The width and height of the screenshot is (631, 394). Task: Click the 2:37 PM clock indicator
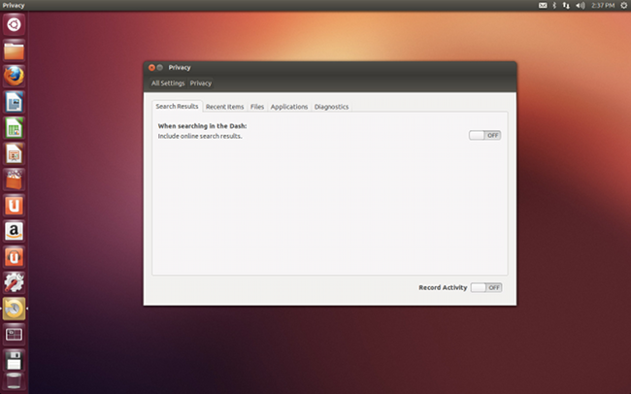click(x=603, y=5)
